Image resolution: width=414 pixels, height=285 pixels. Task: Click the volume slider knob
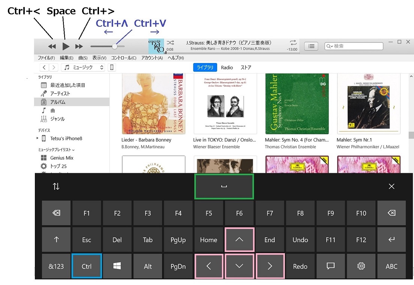point(114,46)
